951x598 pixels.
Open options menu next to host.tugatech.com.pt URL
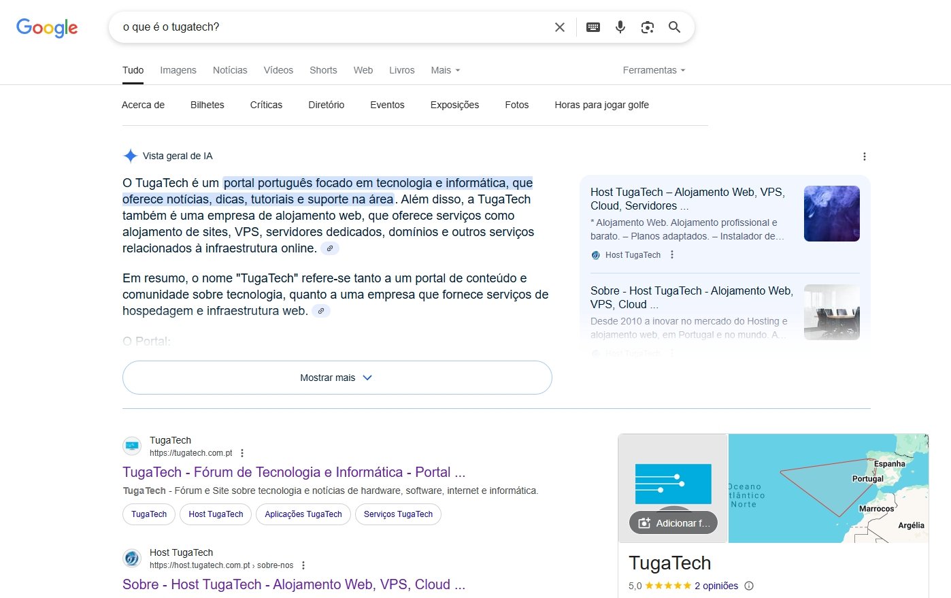pos(303,565)
